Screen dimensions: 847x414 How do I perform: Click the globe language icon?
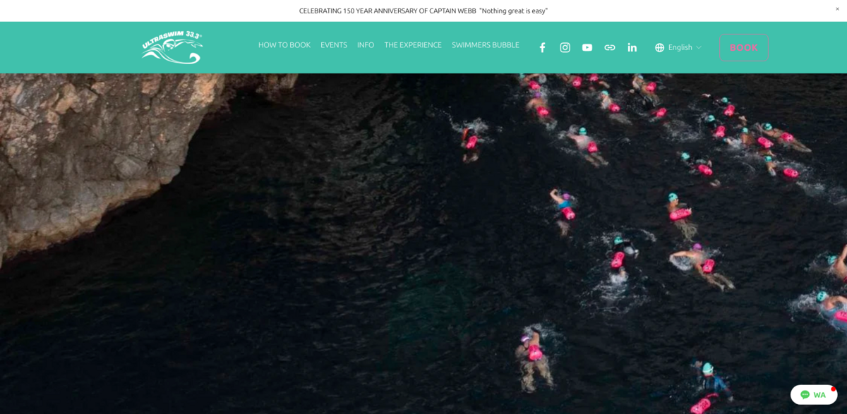(x=660, y=47)
